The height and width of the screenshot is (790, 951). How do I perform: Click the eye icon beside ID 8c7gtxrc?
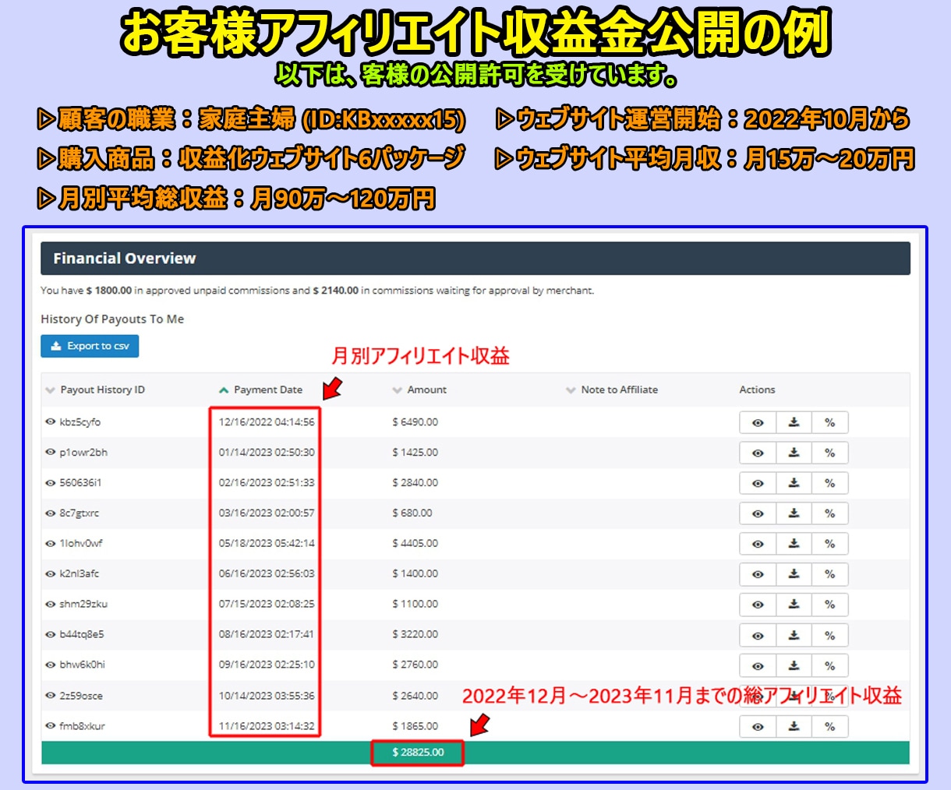[50, 513]
